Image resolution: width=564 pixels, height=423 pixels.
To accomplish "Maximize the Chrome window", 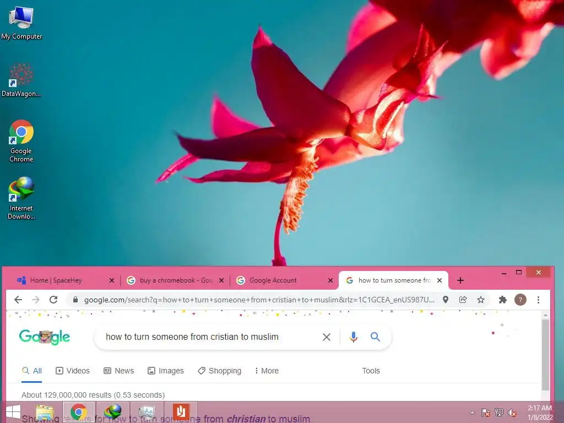I will pyautogui.click(x=519, y=272).
